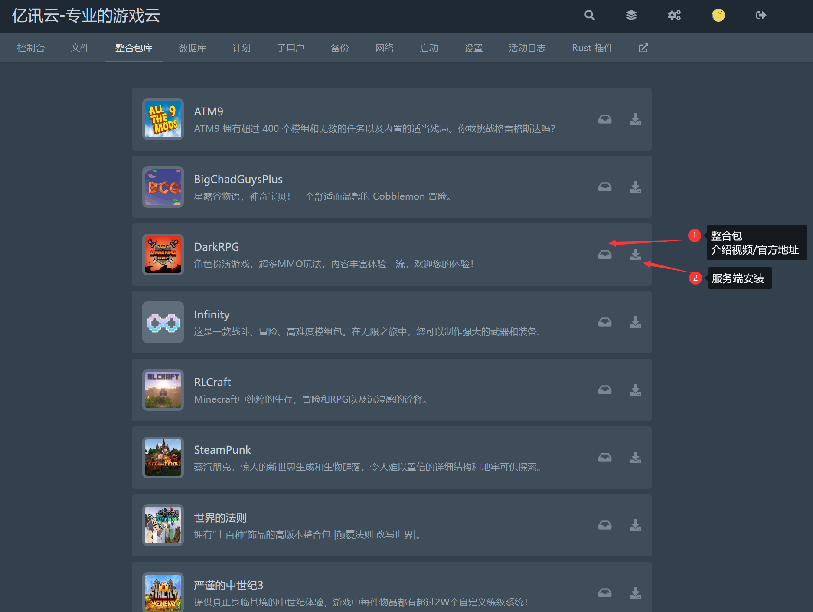Open the Rust 插件 tab

592,48
